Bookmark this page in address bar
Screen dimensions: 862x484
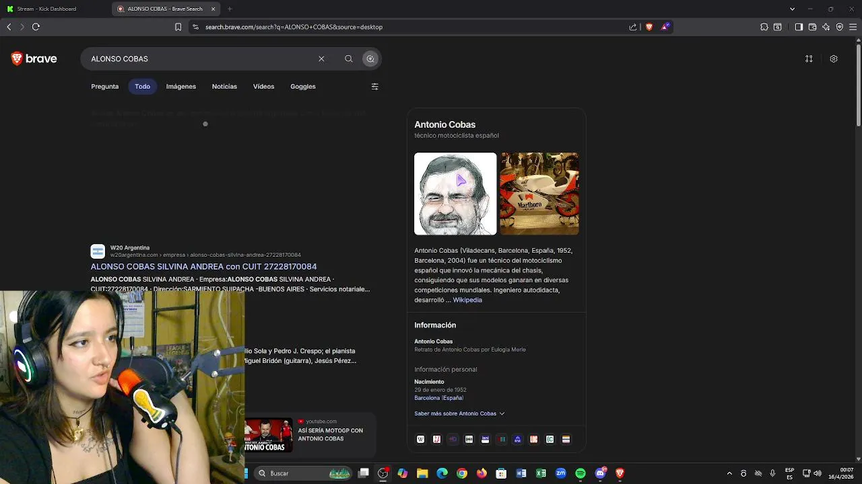(178, 27)
